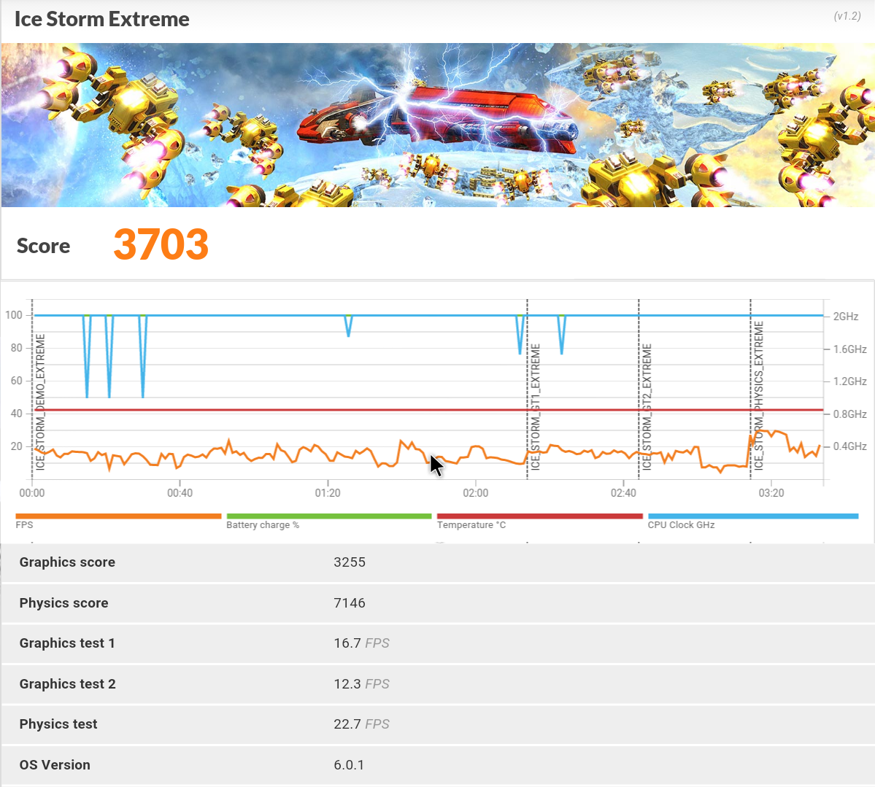
Task: Click the "20" left axis label
Action: pyautogui.click(x=17, y=446)
